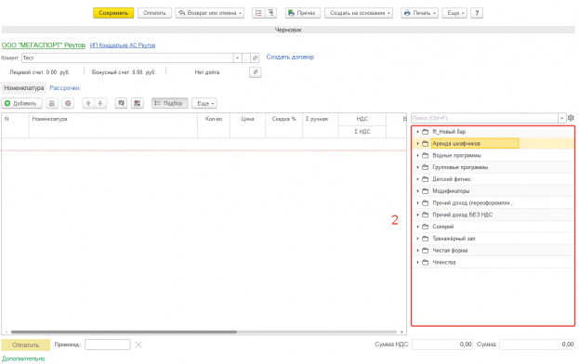Open the Еще menu next to Печать

[455, 13]
